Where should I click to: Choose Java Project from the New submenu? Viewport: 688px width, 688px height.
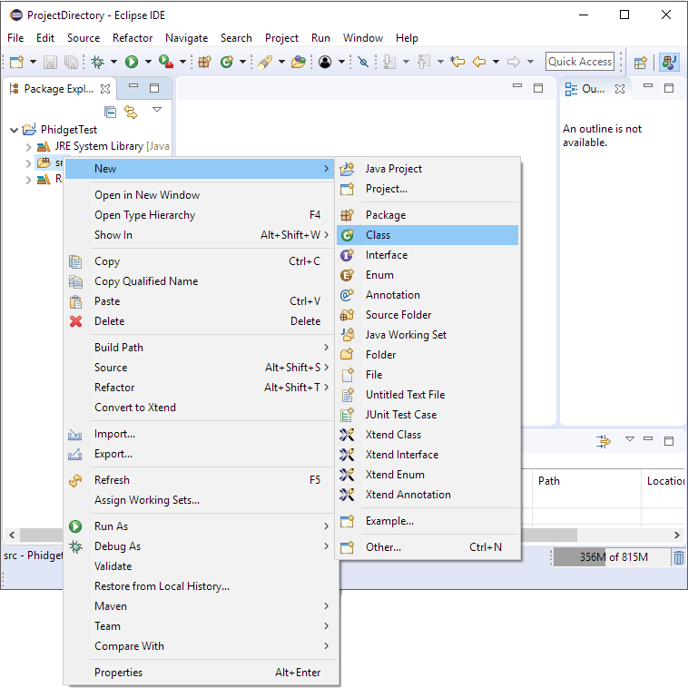[x=428, y=169]
